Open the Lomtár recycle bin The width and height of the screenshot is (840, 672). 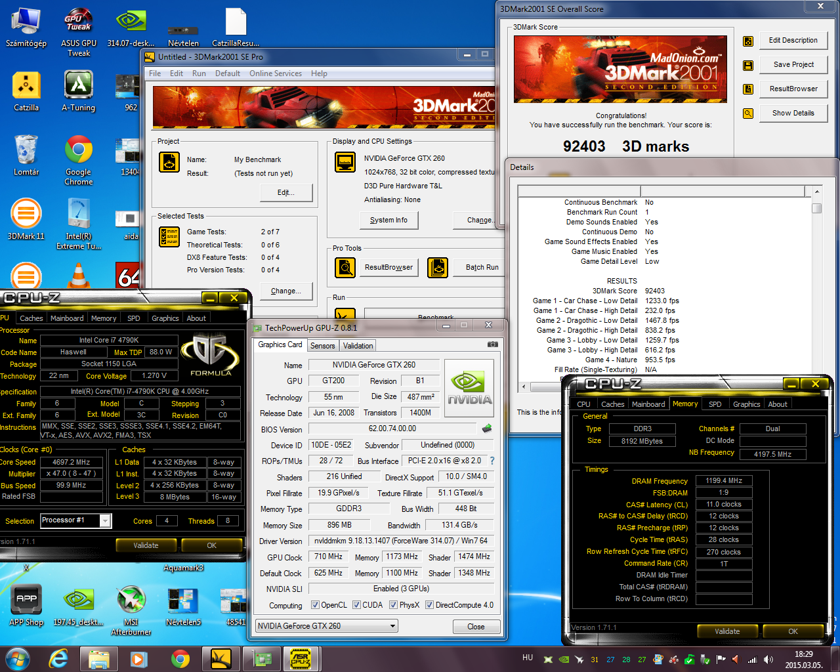tap(26, 156)
